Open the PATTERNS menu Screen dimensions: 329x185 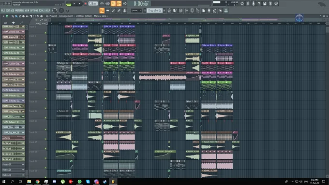pyautogui.click(x=19, y=11)
